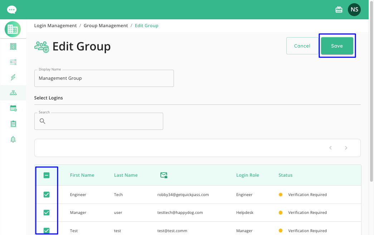Open the clipboard sidebar icon

coord(13,123)
